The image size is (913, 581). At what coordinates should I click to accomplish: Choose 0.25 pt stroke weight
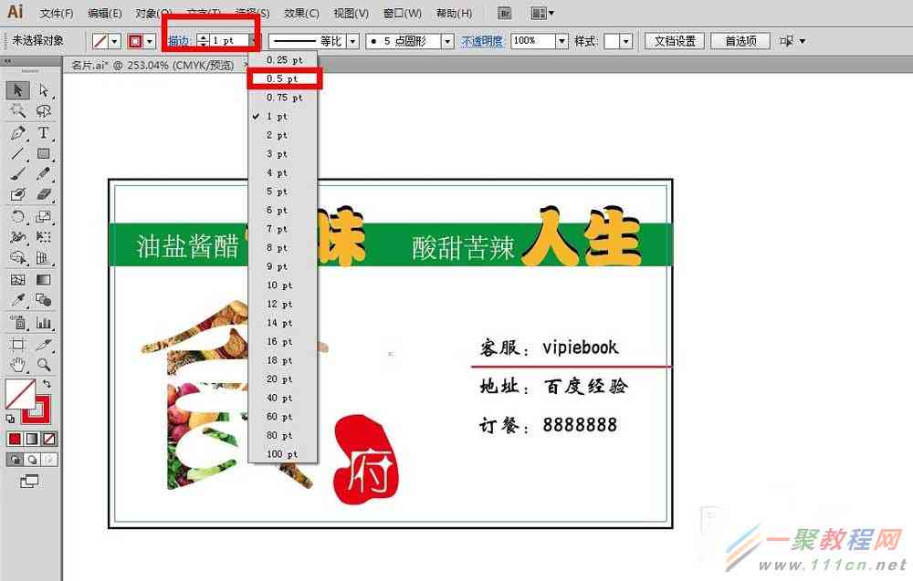click(284, 60)
